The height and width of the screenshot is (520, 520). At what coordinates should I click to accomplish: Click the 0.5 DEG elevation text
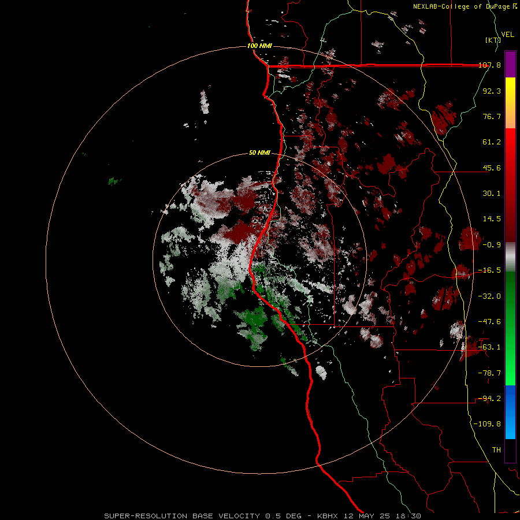[283, 516]
